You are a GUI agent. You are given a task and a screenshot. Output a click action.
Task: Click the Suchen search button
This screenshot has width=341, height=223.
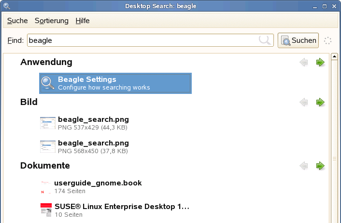298,40
